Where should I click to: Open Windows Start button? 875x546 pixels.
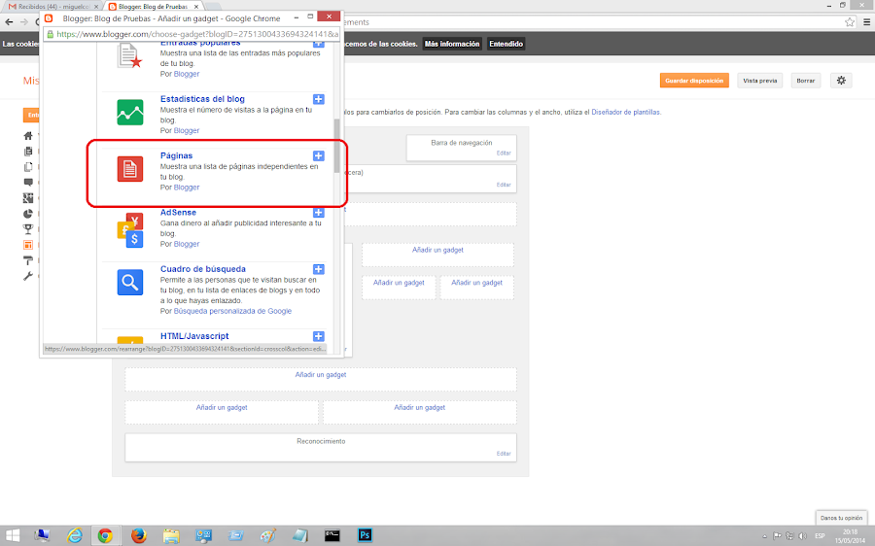tap(13, 535)
